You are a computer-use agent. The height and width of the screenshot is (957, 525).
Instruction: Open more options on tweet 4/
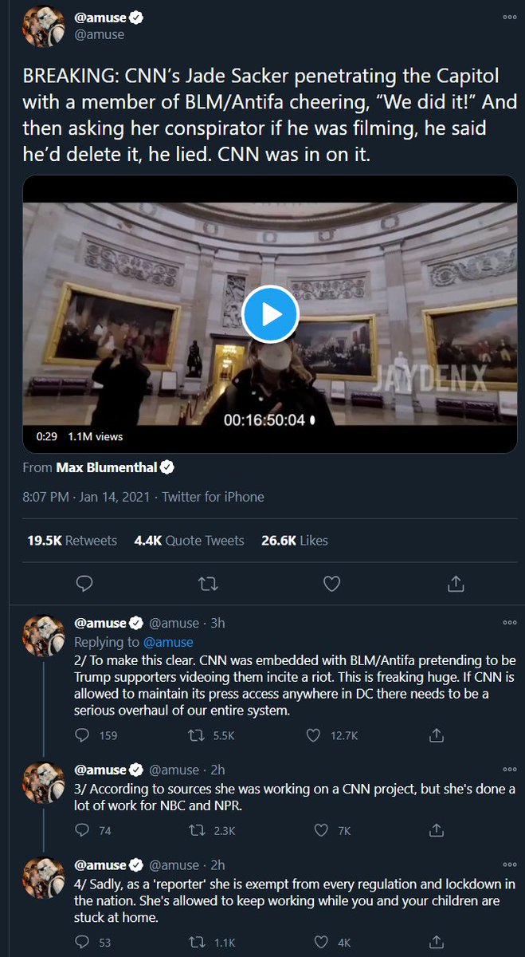[x=509, y=864]
